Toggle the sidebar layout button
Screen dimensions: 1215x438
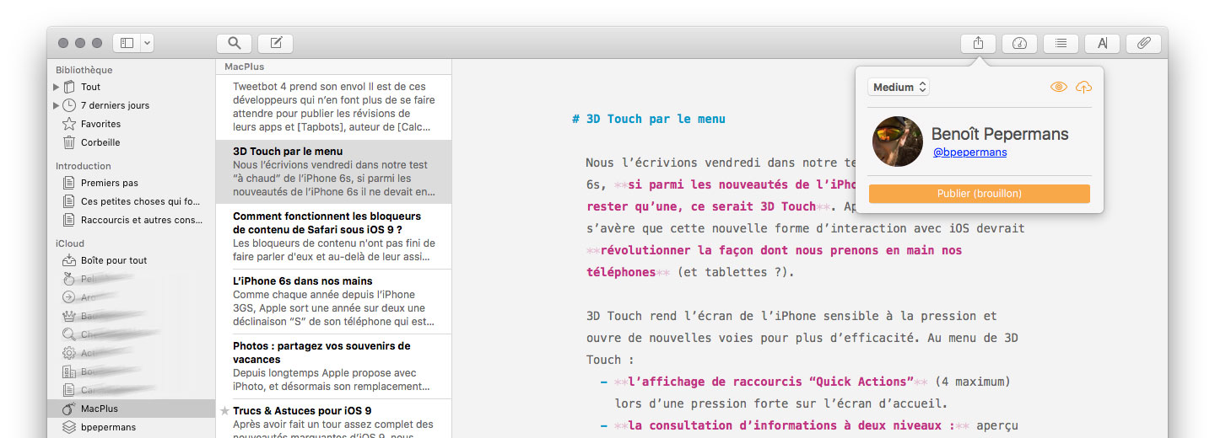click(127, 43)
